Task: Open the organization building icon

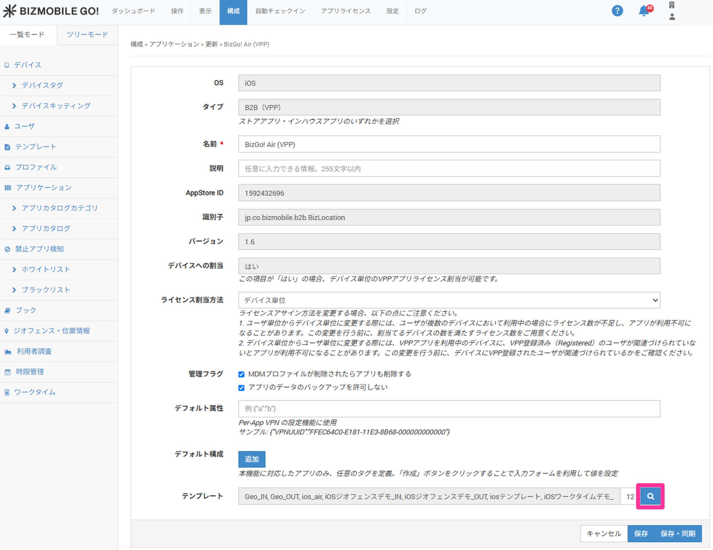Action: click(672, 5)
